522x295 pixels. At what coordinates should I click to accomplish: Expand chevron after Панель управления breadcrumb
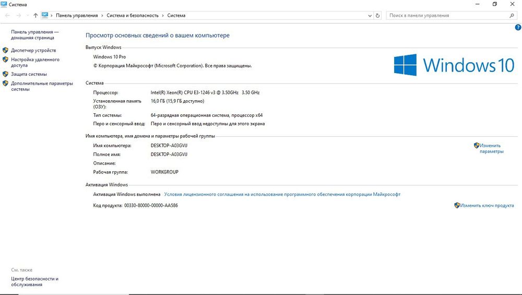(102, 15)
